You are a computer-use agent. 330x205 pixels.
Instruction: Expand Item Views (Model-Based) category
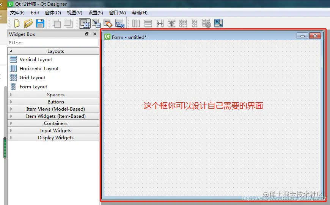coord(53,109)
